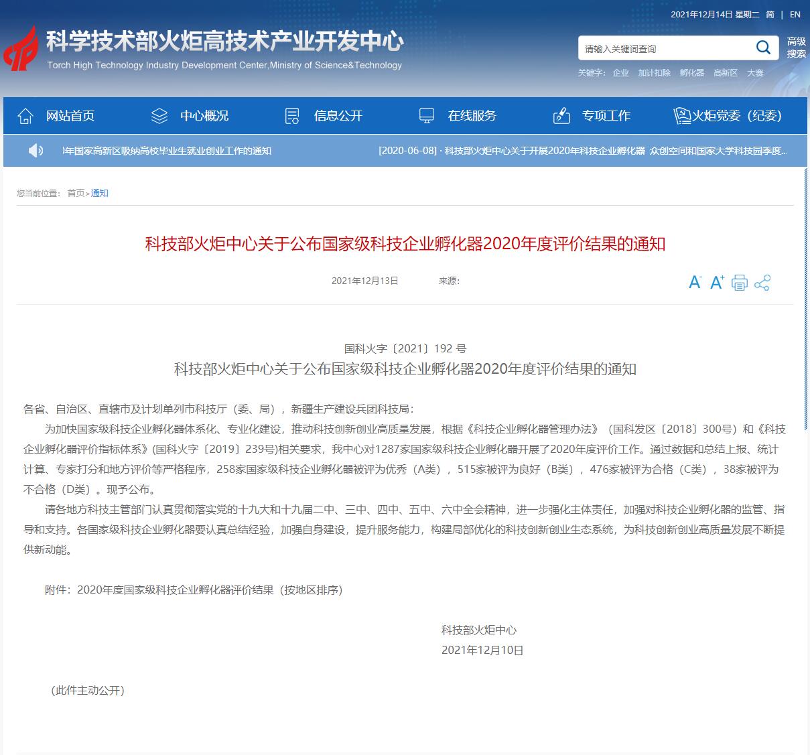
Task: Click the search magnifier icon
Action: [x=763, y=48]
